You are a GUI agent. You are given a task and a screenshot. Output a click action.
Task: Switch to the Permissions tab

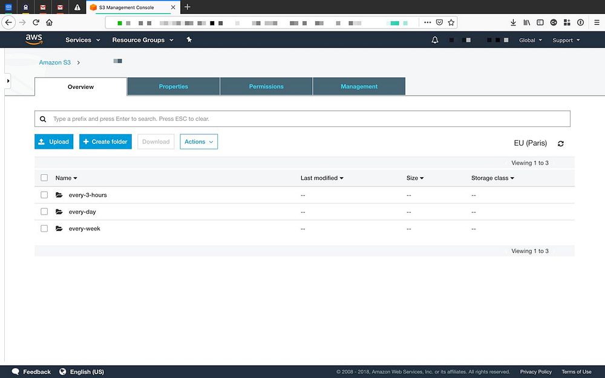click(x=266, y=86)
